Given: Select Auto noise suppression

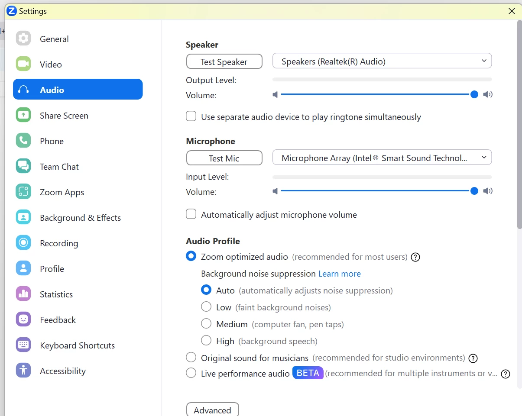Looking at the screenshot, I should pos(206,290).
